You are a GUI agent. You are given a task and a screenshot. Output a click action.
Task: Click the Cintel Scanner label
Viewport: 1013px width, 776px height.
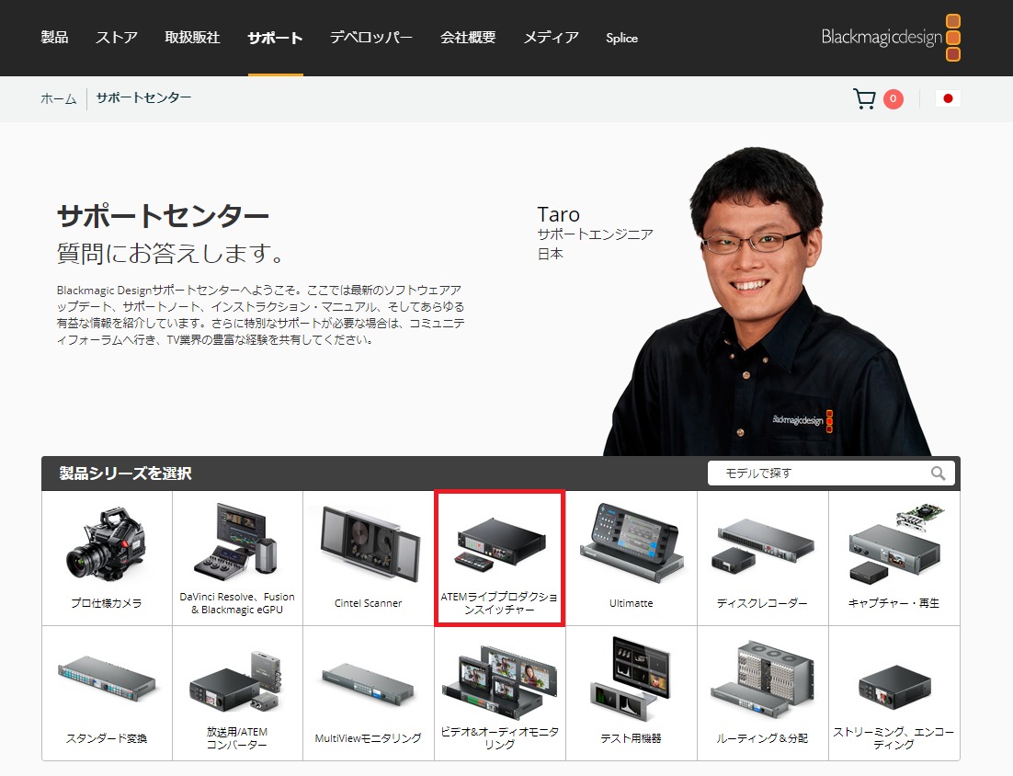pos(369,603)
